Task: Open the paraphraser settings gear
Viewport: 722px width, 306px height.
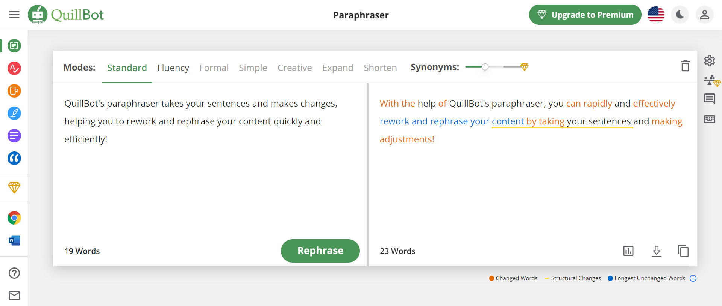Action: point(710,61)
